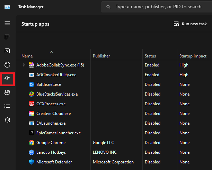
Task: Collapse sort arrow above Name column
Action: (x=51, y=52)
